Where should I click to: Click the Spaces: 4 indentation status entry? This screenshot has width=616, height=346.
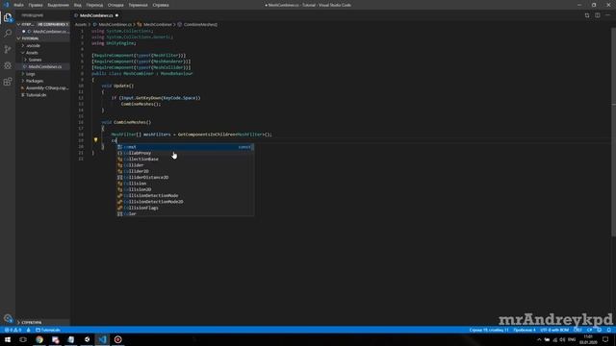[x=525, y=330]
